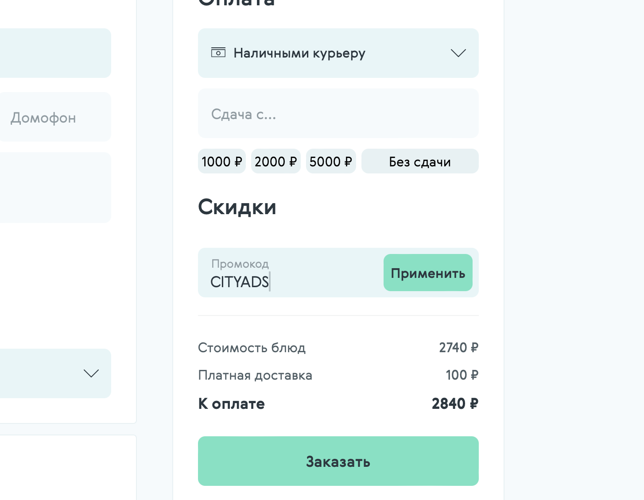The height and width of the screenshot is (500, 644).
Task: Select the 1000 ₽ change option
Action: [221, 161]
